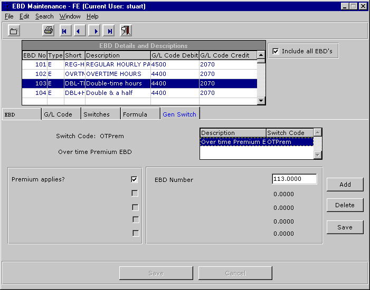Click the Delete button
This screenshot has width=370, height=290.
pyautogui.click(x=345, y=205)
